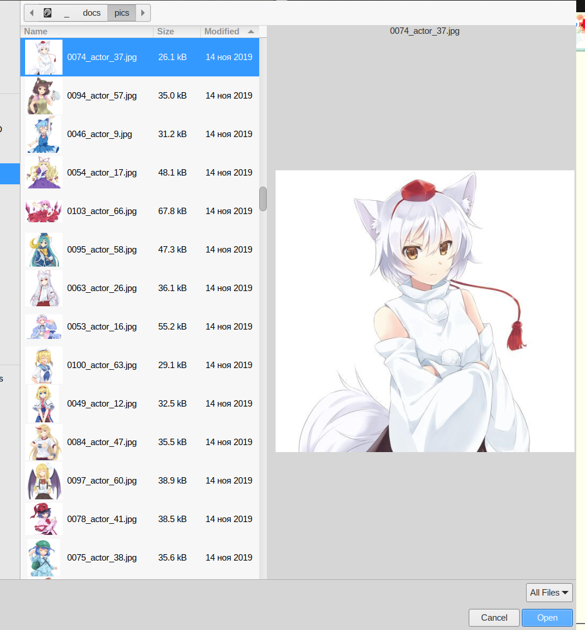The height and width of the screenshot is (630, 585).
Task: Click the large preview image of 0074_actor_37.jpg
Action: (x=424, y=311)
